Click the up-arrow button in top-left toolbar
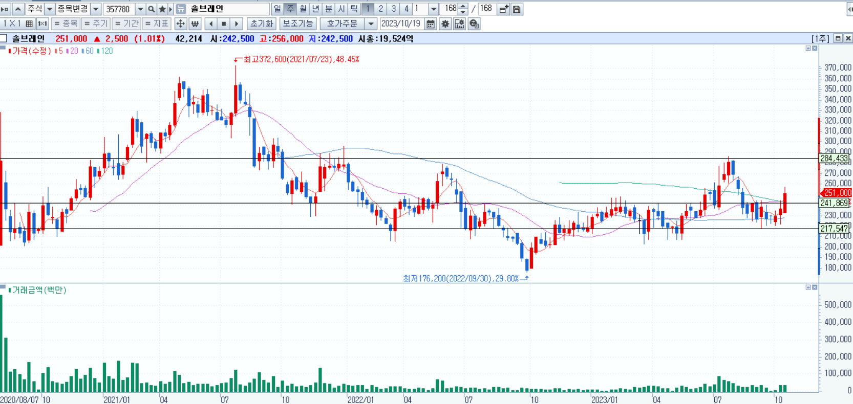 [x=18, y=9]
